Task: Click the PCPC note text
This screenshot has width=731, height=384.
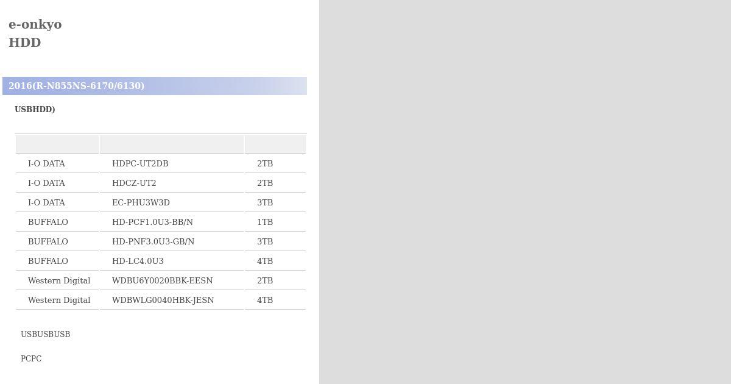Action: (31, 359)
